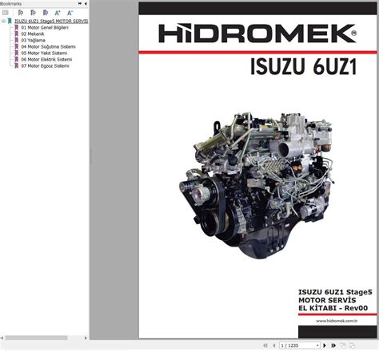Screen dimensions: 379x351
Task: Increase bookmark text size (A+)
Action: (58, 13)
